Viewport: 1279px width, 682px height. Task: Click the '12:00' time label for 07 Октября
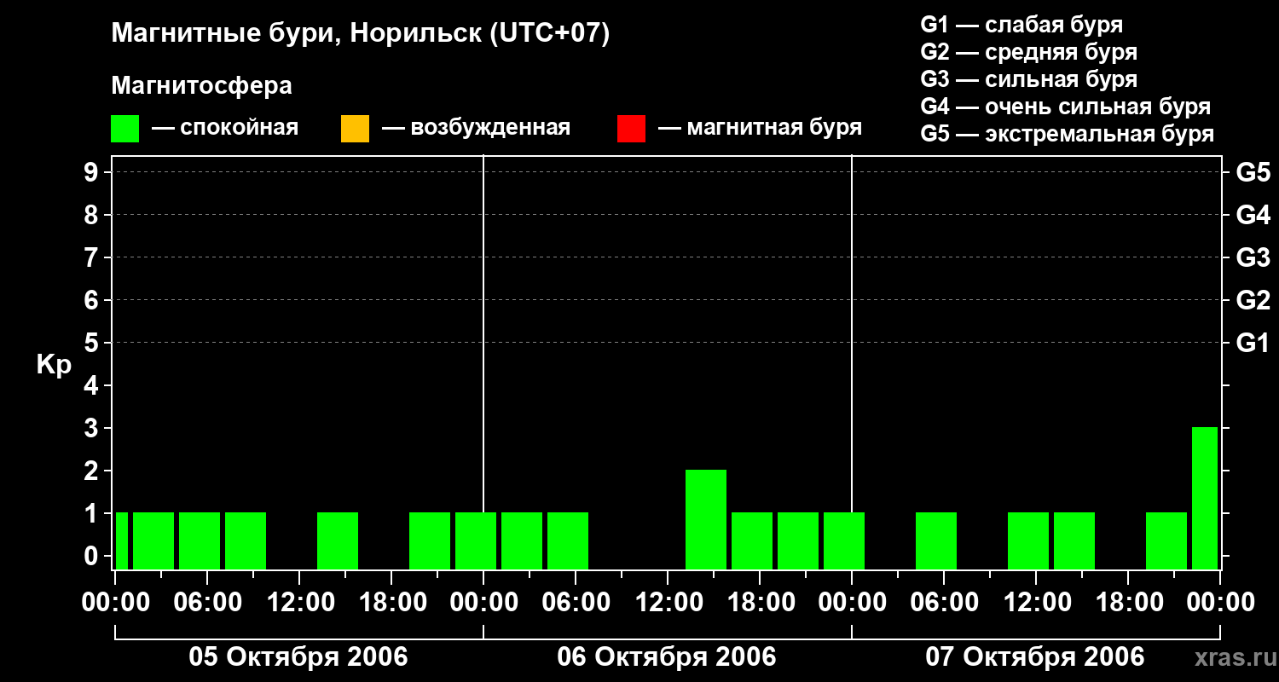tap(1036, 603)
